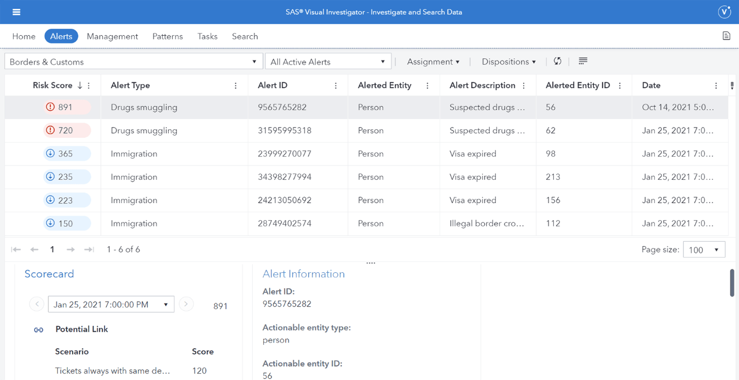
Task: Click the user avatar icon
Action: pos(724,12)
